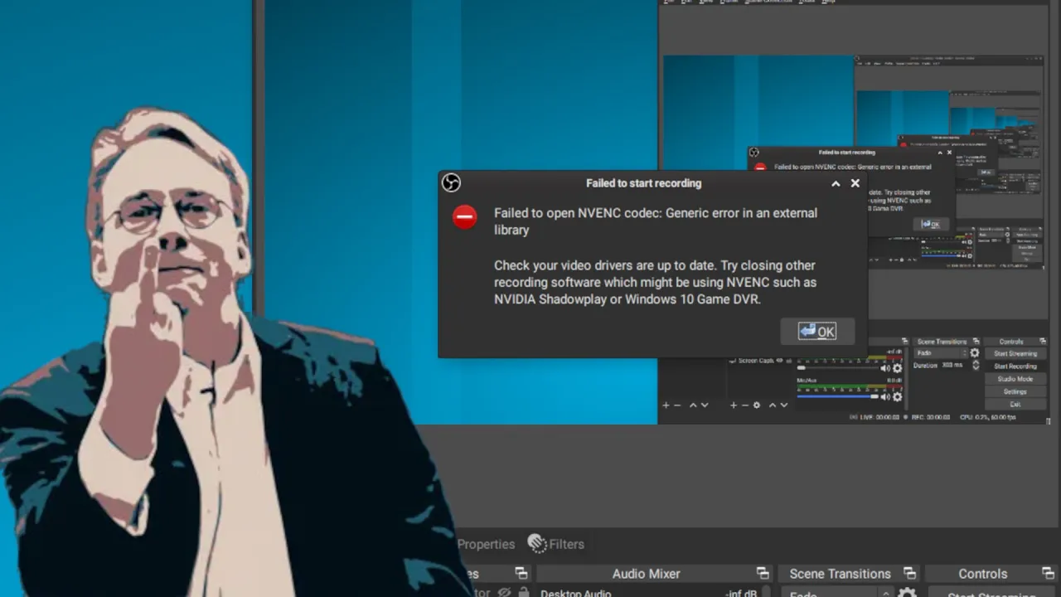Close the front Failed to start recording dialog
Viewport: 1061px width, 597px height.
pos(855,183)
